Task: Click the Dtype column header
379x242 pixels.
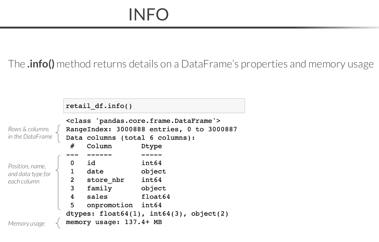Action: click(x=151, y=146)
